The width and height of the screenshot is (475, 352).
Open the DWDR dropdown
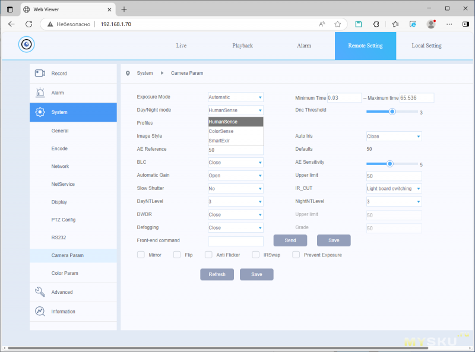click(x=236, y=214)
